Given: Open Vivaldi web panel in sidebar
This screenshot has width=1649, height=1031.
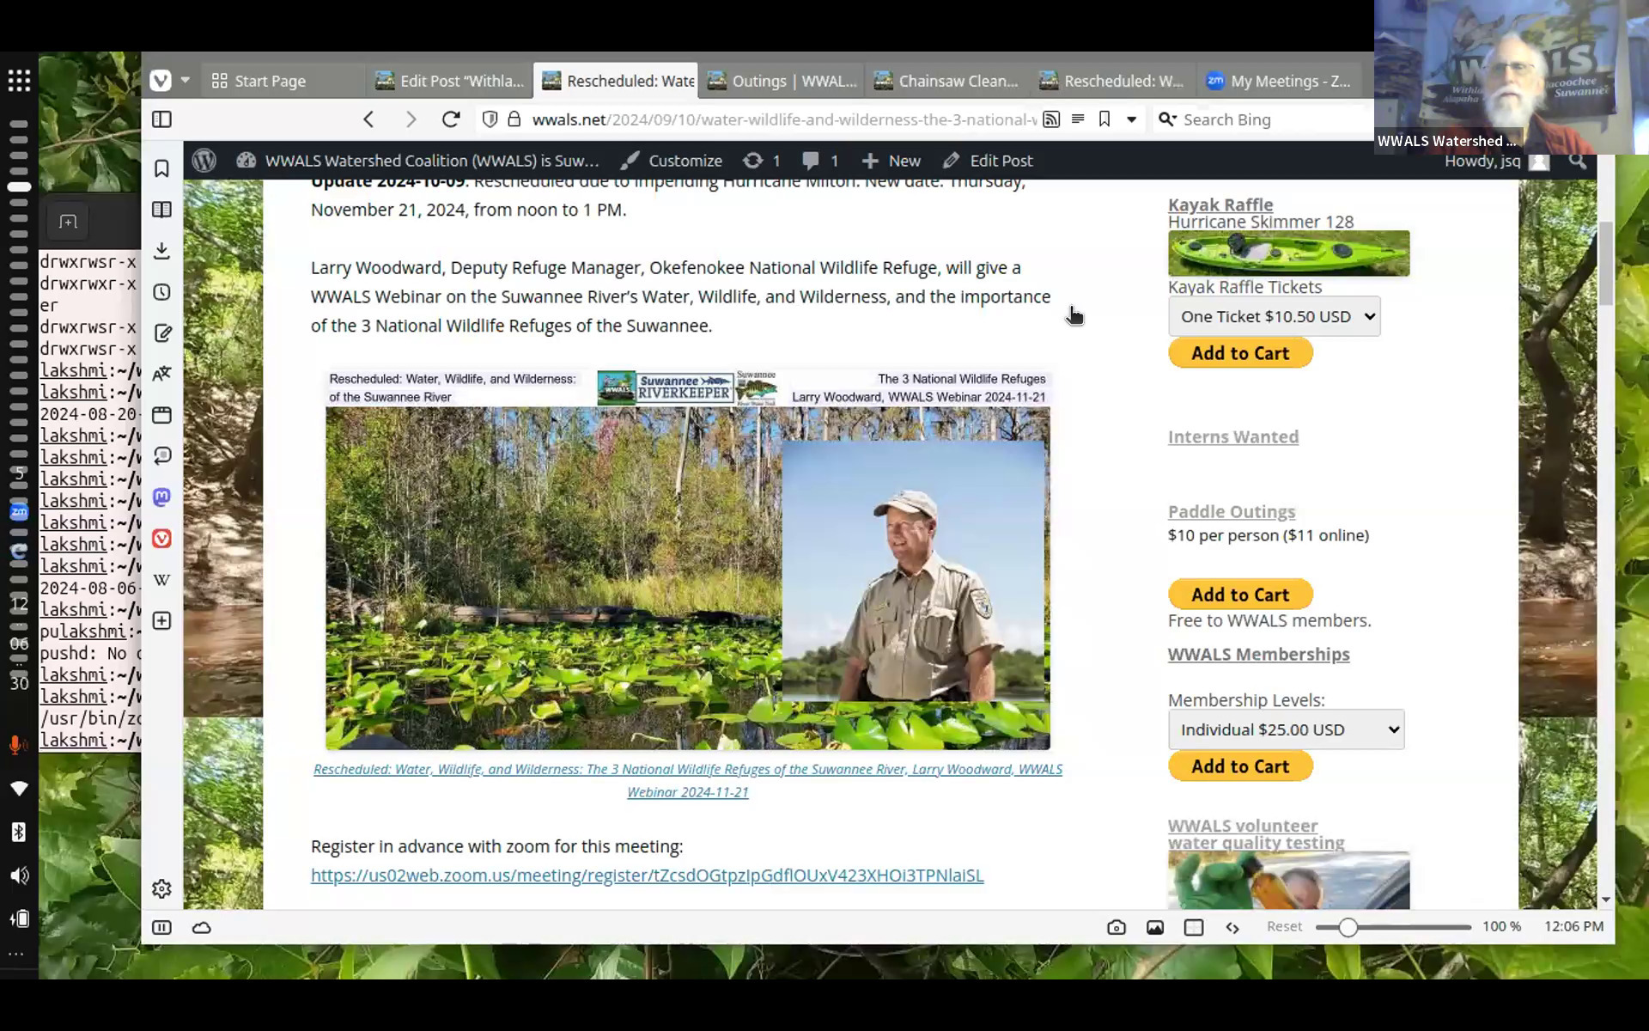Looking at the screenshot, I should pyautogui.click(x=161, y=539).
